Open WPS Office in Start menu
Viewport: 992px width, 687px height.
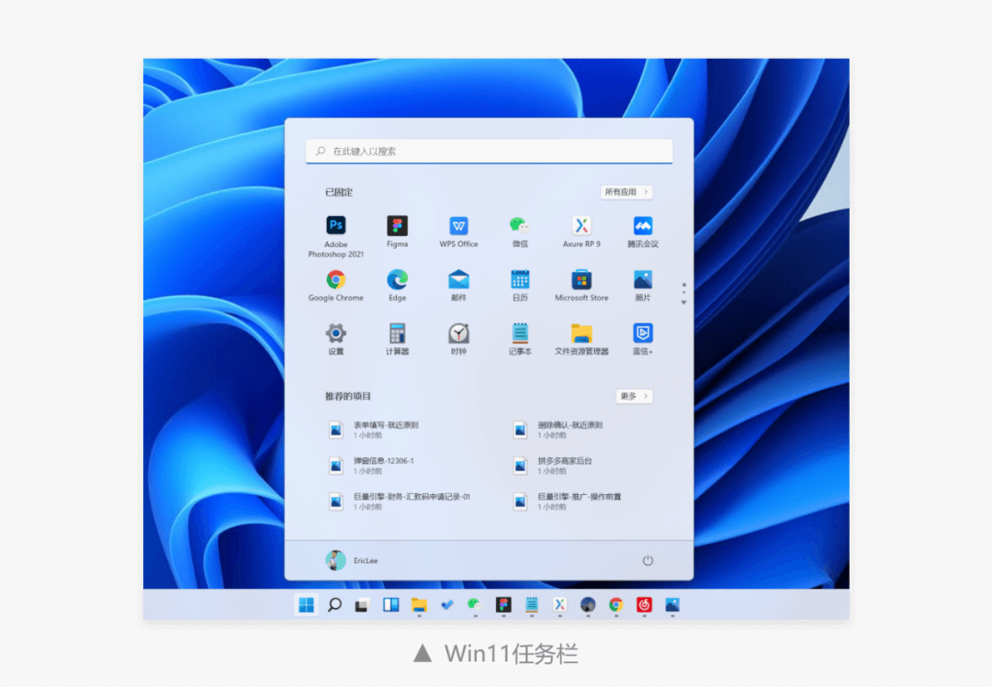(458, 231)
